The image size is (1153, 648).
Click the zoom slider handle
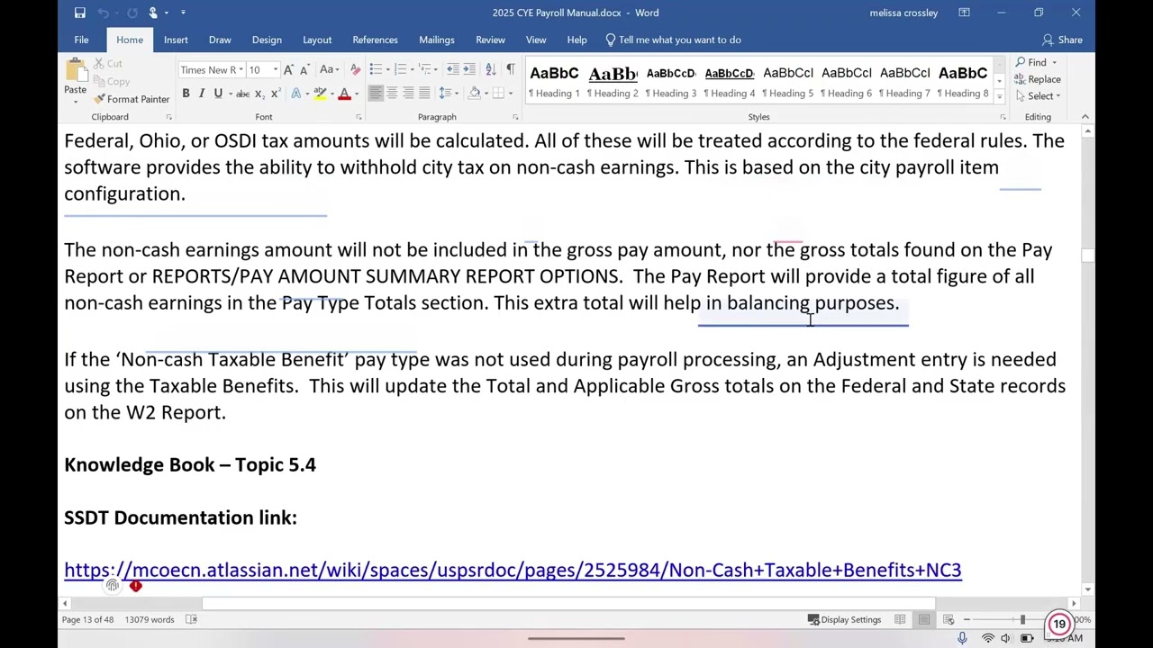coord(1022,619)
